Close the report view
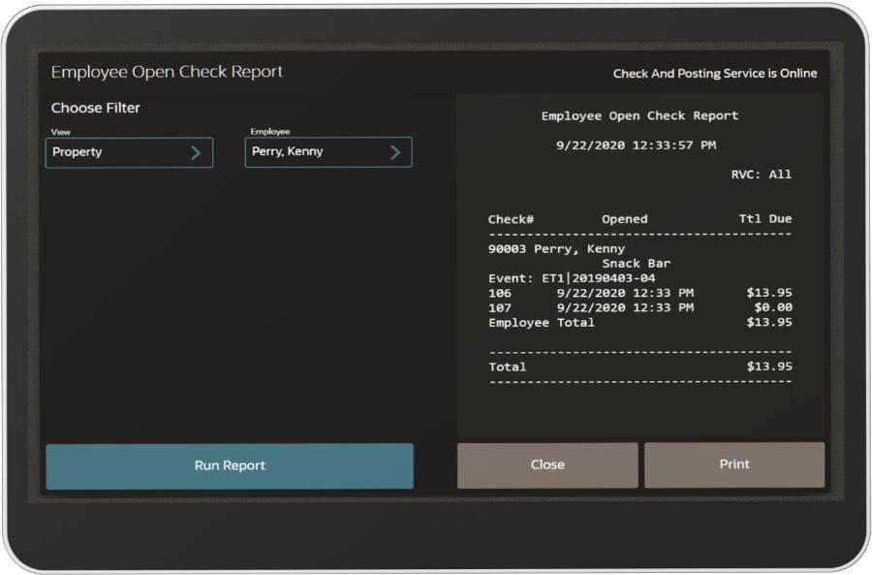Screen dimensions: 872x575 (547, 464)
